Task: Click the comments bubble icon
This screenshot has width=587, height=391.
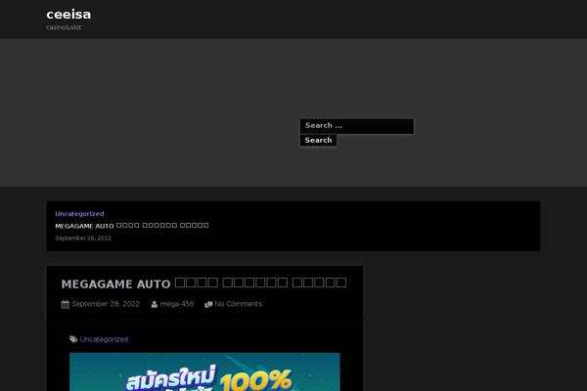Action: click(x=208, y=305)
